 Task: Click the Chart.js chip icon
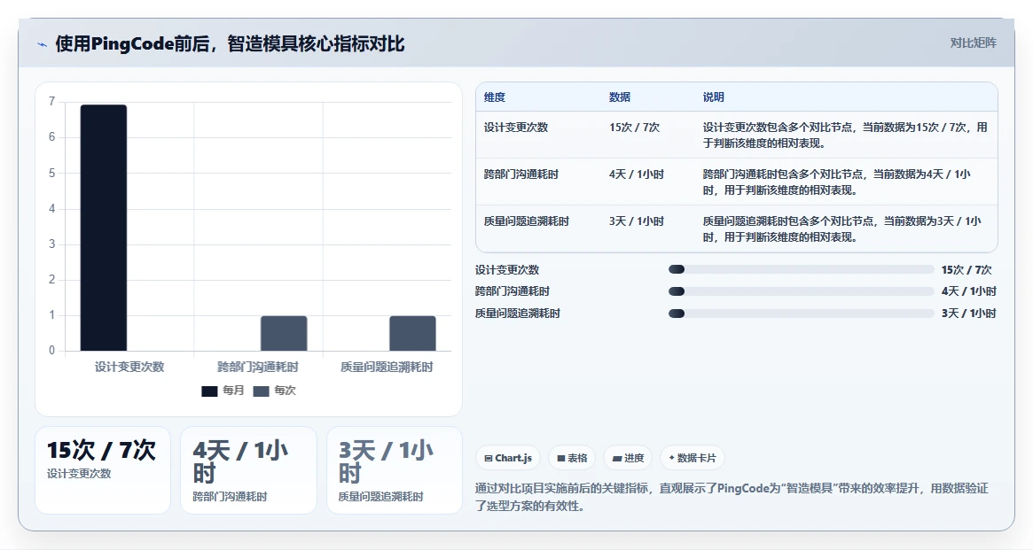pos(489,459)
